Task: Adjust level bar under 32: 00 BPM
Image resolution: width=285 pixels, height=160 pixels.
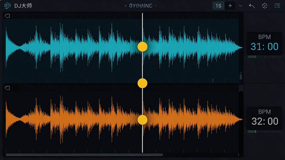Action: click(x=265, y=131)
